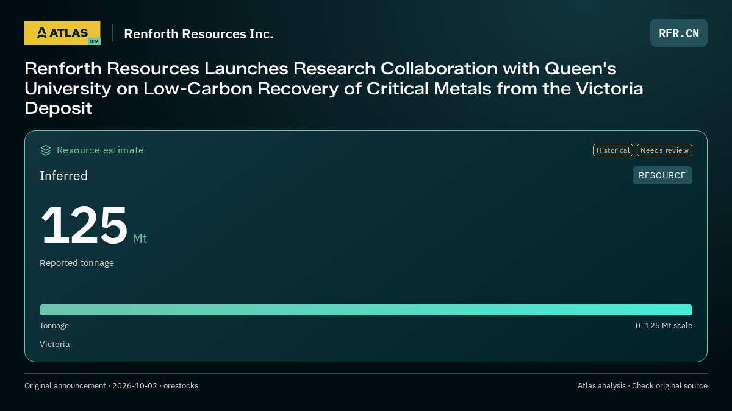Click the Tonnage bar label
Viewport: 732px width, 411px height.
pyautogui.click(x=54, y=326)
